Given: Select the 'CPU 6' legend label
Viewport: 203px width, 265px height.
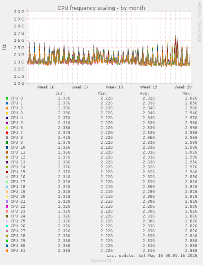Looking at the screenshot, I should (x=17, y=128).
